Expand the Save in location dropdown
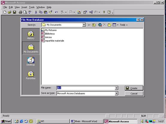The width and height of the screenshot is (166, 124). coord(84,25)
